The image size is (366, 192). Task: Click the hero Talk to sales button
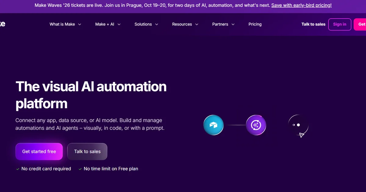point(87,151)
